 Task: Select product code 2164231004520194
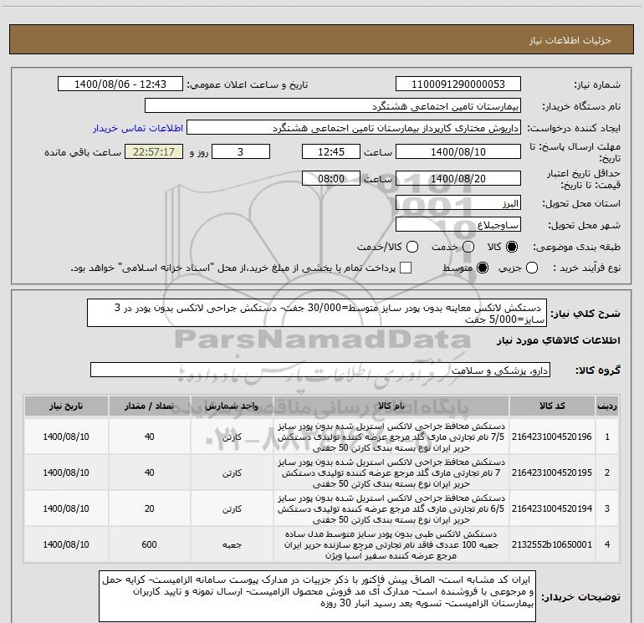(552, 508)
